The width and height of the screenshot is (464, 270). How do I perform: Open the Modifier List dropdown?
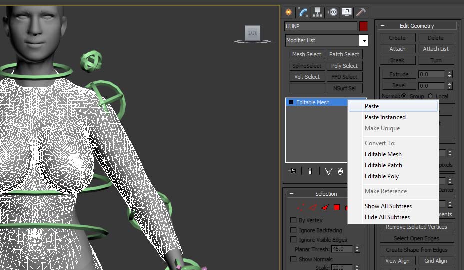tap(364, 40)
